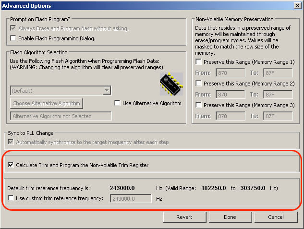
Task: Click Memory Range 1 From field
Action: (231, 73)
